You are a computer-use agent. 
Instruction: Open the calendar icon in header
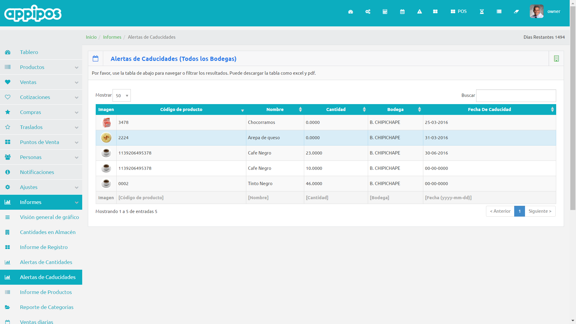pos(402,12)
